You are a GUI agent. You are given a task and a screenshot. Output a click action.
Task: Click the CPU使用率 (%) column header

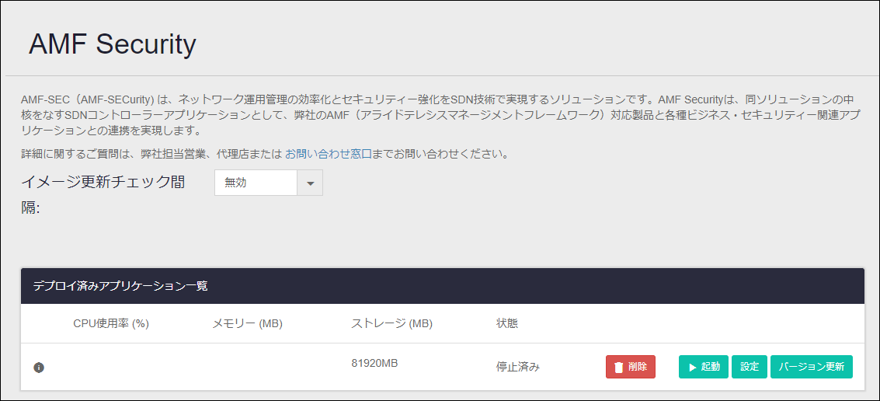[x=111, y=323]
